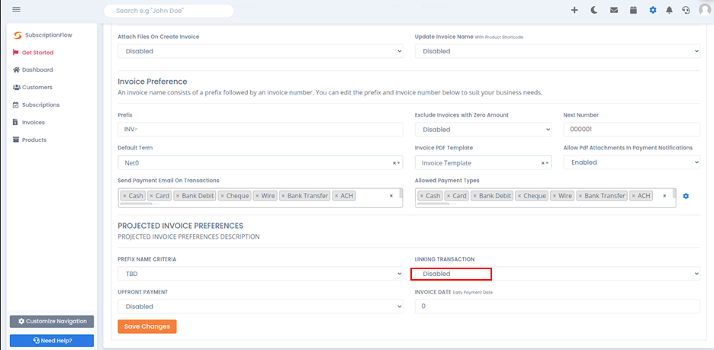This screenshot has height=350, width=714.
Task: Click the Save Changes button
Action: (147, 326)
